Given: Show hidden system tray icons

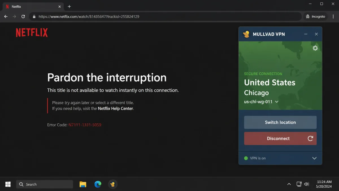Looking at the screenshot, I should (289, 184).
